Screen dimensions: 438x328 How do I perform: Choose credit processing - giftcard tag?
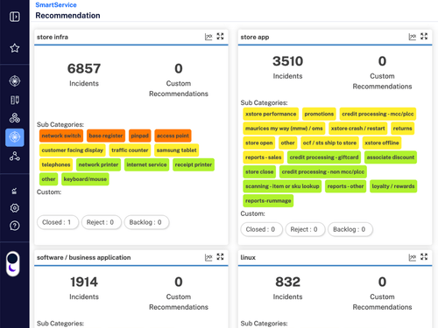tap(324, 157)
